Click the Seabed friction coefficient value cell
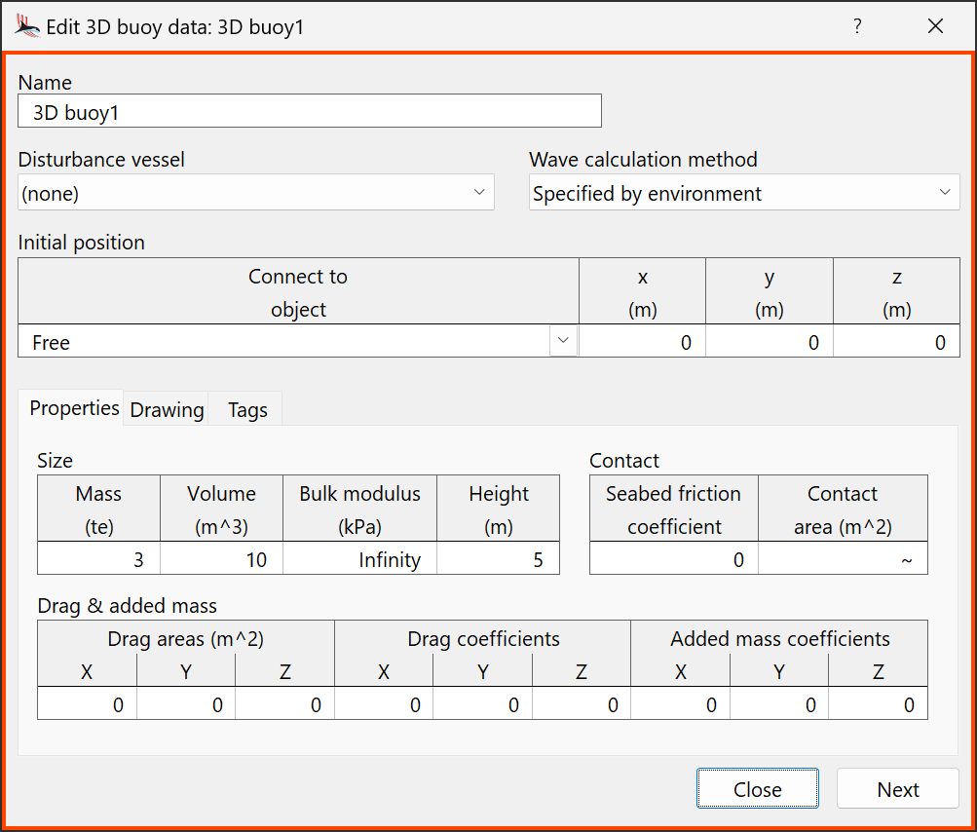 [673, 559]
